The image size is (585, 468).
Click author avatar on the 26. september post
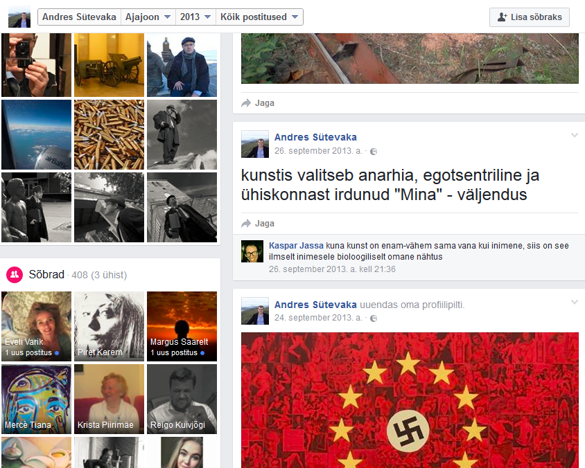[254, 144]
